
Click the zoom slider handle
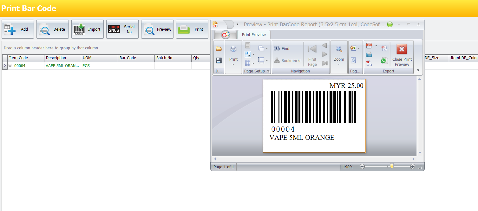tap(392, 166)
